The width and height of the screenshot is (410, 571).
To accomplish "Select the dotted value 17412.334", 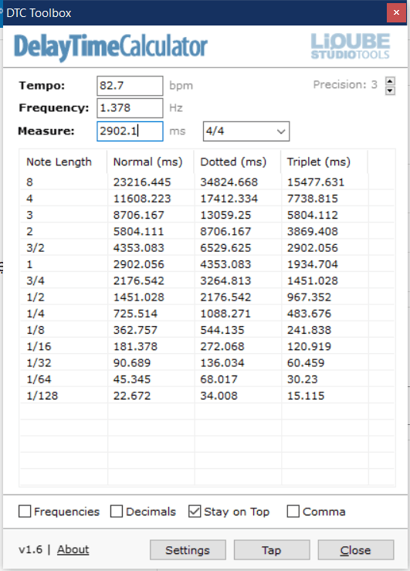I will 229,199.
